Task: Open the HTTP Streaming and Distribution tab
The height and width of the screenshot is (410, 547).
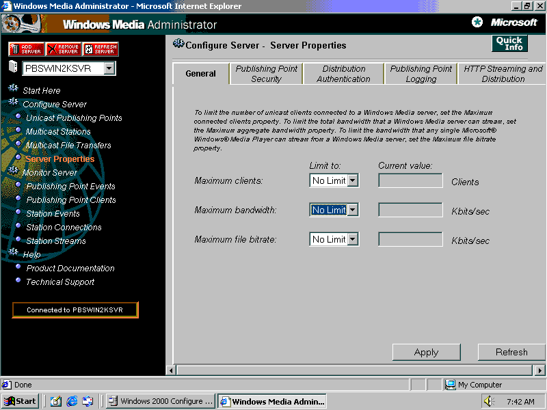Action: [503, 74]
